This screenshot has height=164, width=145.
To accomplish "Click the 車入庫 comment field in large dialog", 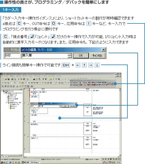I will (x=45, y=55).
